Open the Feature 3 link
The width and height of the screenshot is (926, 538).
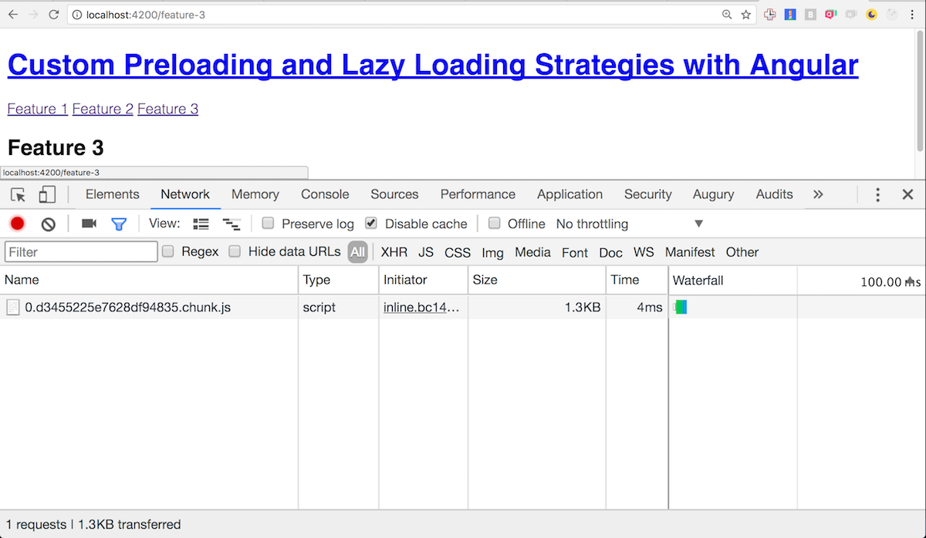point(167,109)
